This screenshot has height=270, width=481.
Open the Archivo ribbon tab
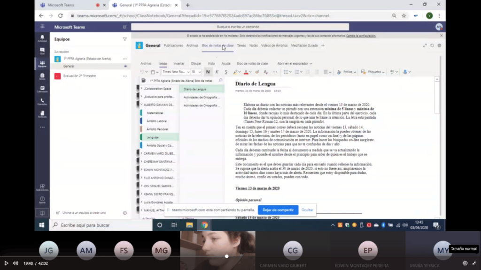pos(146,64)
